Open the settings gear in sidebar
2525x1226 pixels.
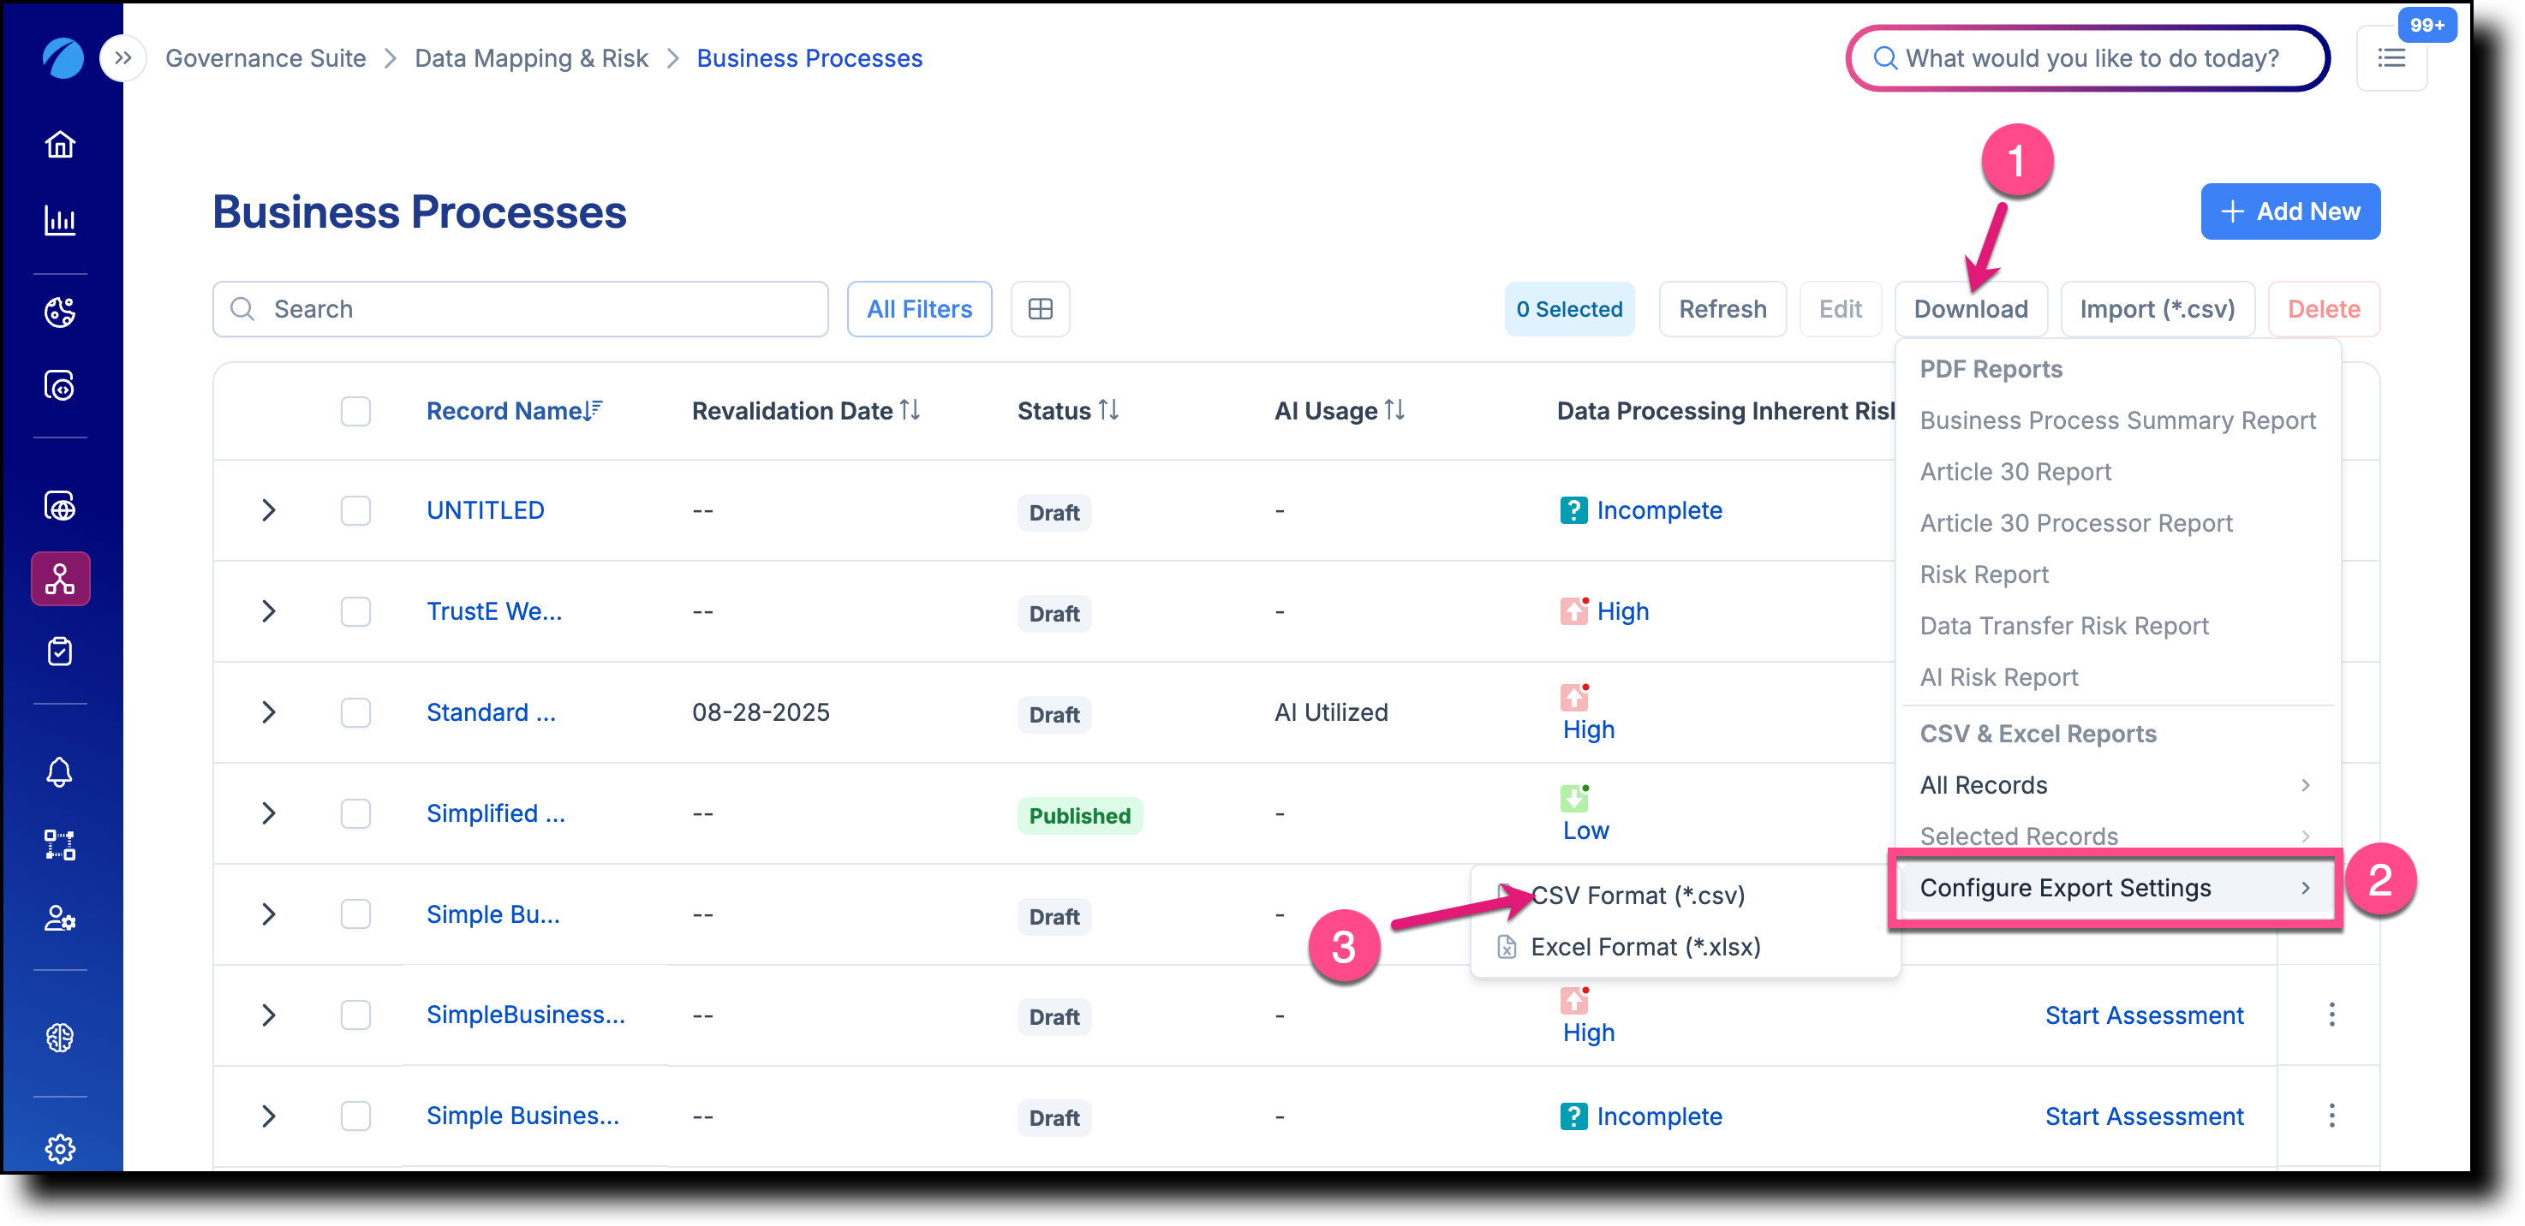(60, 1149)
